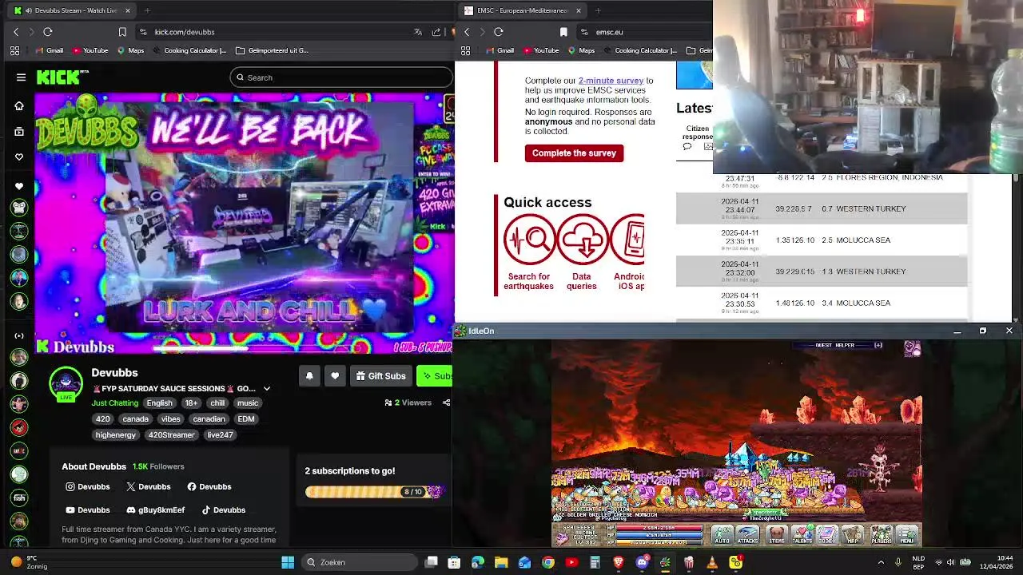1023x575 pixels.
Task: Open the Search for earthquakes quick access icon
Action: (529, 239)
